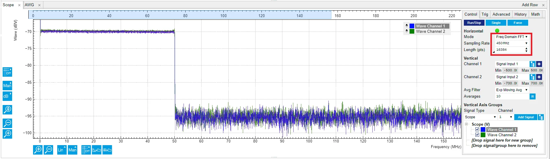Image resolution: width=550 pixels, height=159 pixels.
Task: Click the blue frequency range overview bar
Action: (x=180, y=15)
